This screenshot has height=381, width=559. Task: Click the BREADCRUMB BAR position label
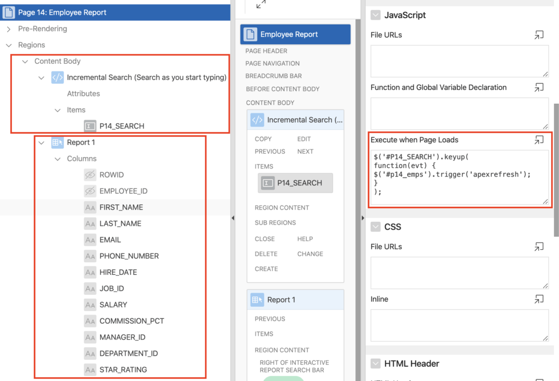point(273,76)
